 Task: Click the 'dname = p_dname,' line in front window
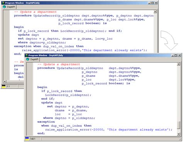(71, 110)
